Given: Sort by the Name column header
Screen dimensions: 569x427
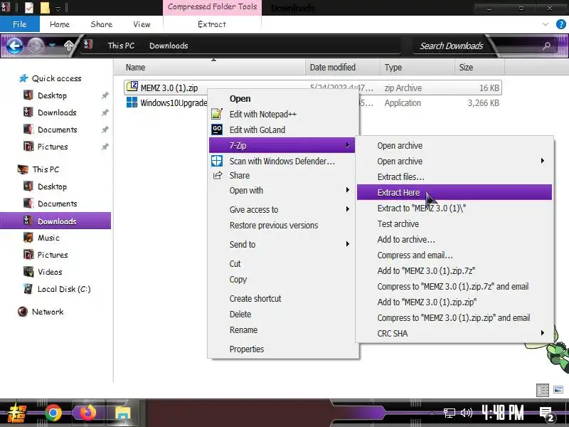Looking at the screenshot, I should 210,67.
